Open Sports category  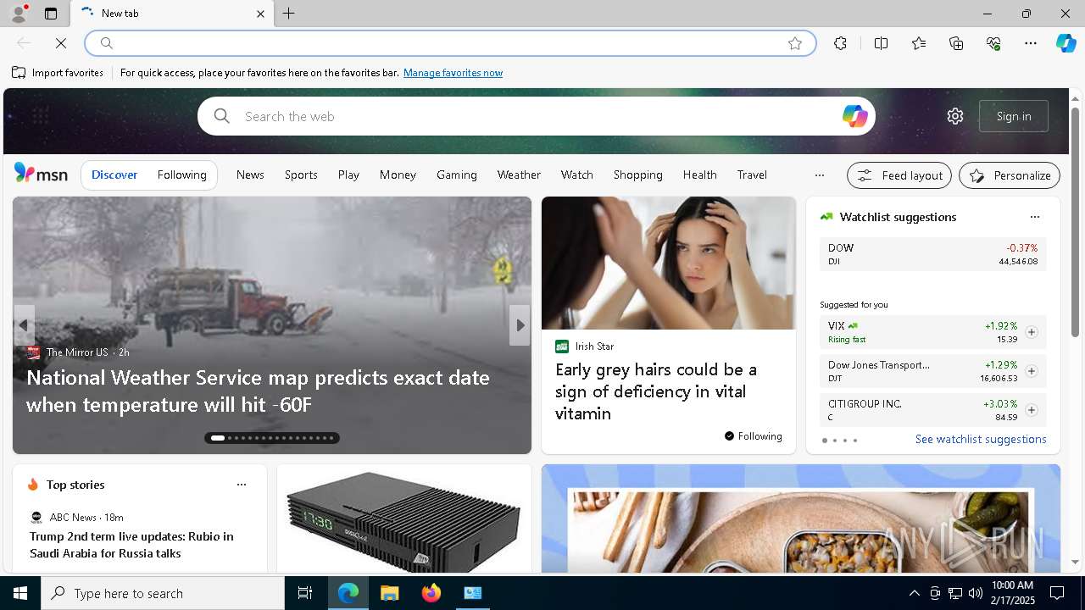(301, 175)
